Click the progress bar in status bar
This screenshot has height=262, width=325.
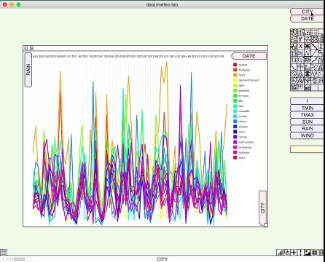tap(23, 259)
